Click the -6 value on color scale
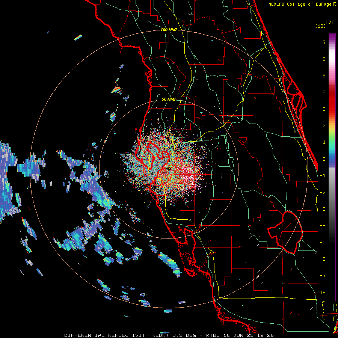This screenshot has width=338, height=338. (323, 259)
